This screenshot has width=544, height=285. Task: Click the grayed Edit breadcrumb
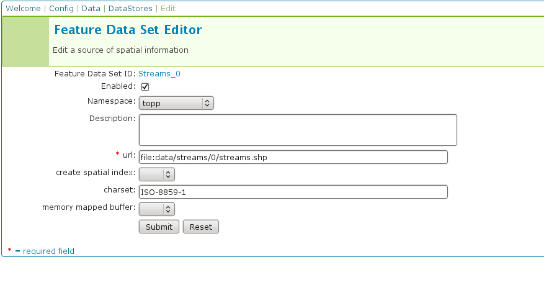coord(168,9)
